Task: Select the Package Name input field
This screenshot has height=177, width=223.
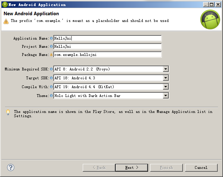Action: click(107, 55)
